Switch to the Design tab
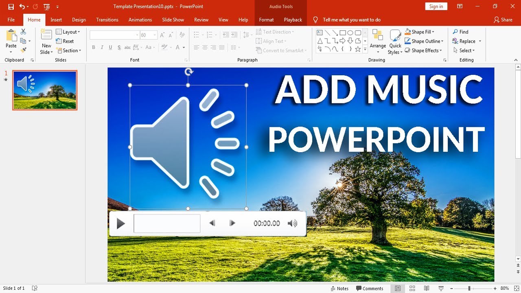 click(x=79, y=20)
